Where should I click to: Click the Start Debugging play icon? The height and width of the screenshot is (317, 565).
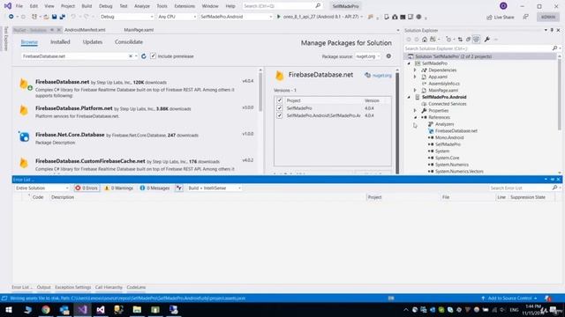pos(279,17)
